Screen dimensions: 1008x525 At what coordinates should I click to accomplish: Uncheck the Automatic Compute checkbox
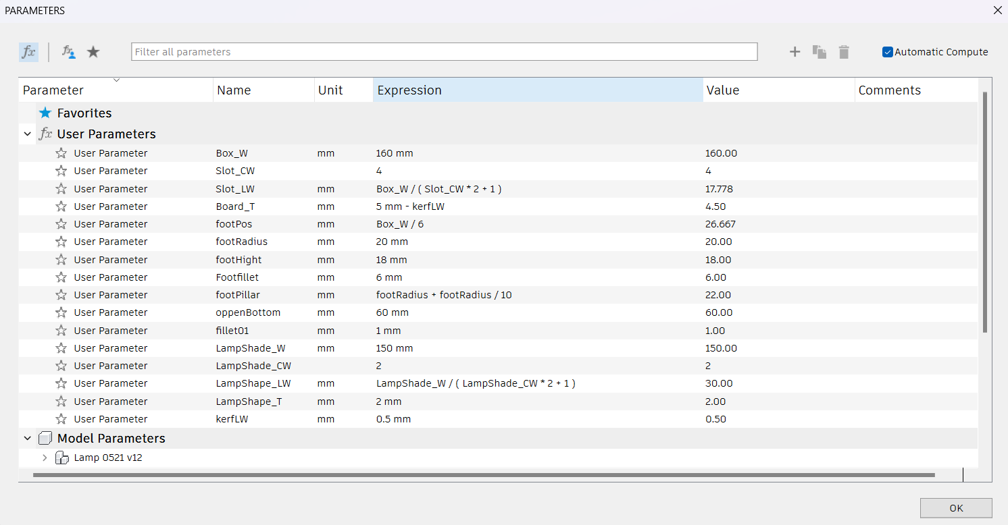(888, 52)
